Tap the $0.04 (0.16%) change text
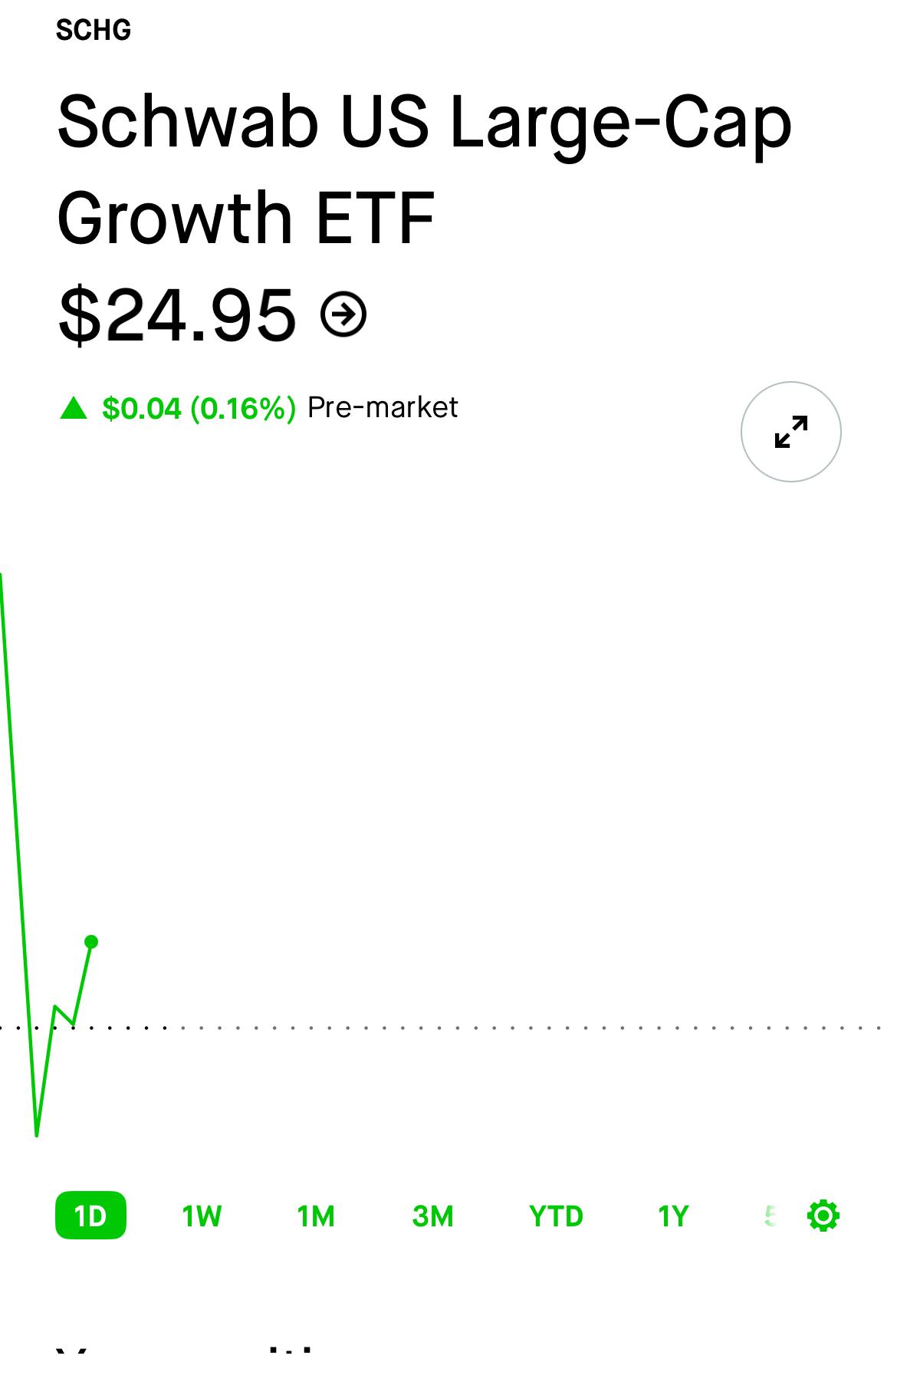Image resolution: width=897 pixels, height=1382 pixels. [x=199, y=408]
